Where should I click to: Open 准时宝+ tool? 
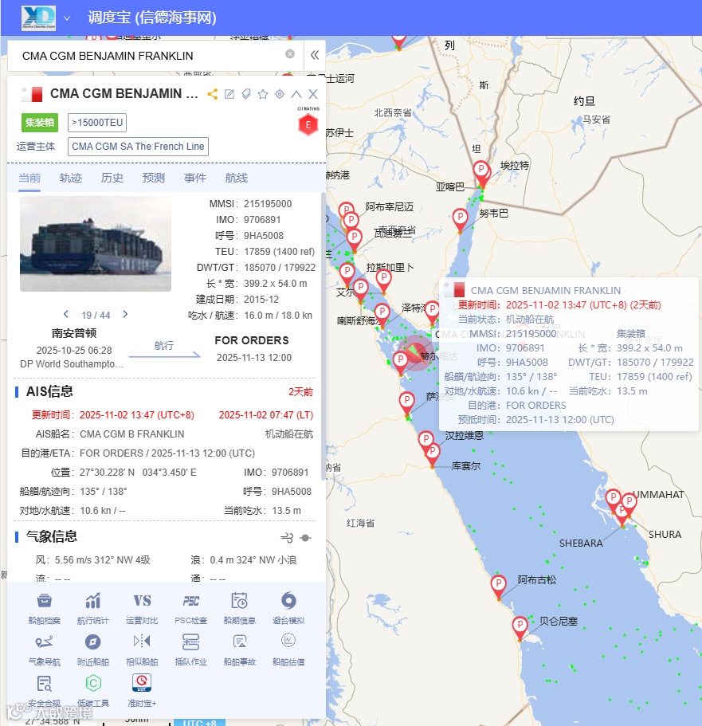click(x=142, y=690)
